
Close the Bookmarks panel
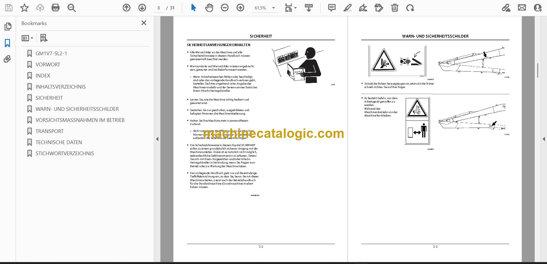pos(144,23)
